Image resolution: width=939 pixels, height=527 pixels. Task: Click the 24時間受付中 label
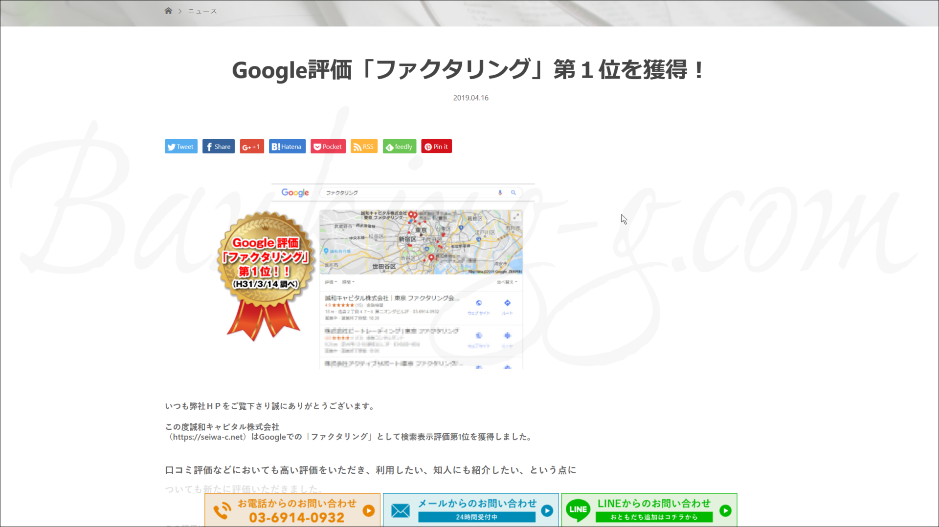point(477,517)
